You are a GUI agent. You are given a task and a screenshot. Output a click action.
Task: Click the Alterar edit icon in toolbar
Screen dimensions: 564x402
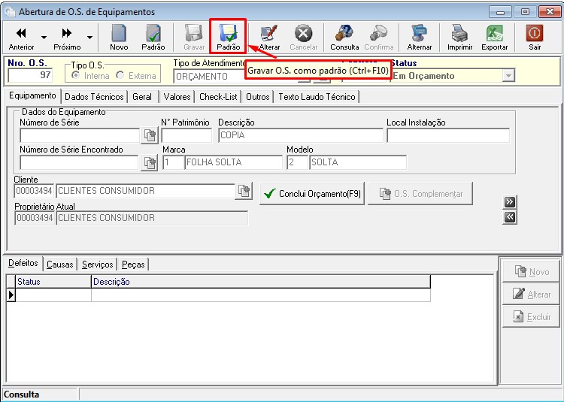tap(269, 34)
